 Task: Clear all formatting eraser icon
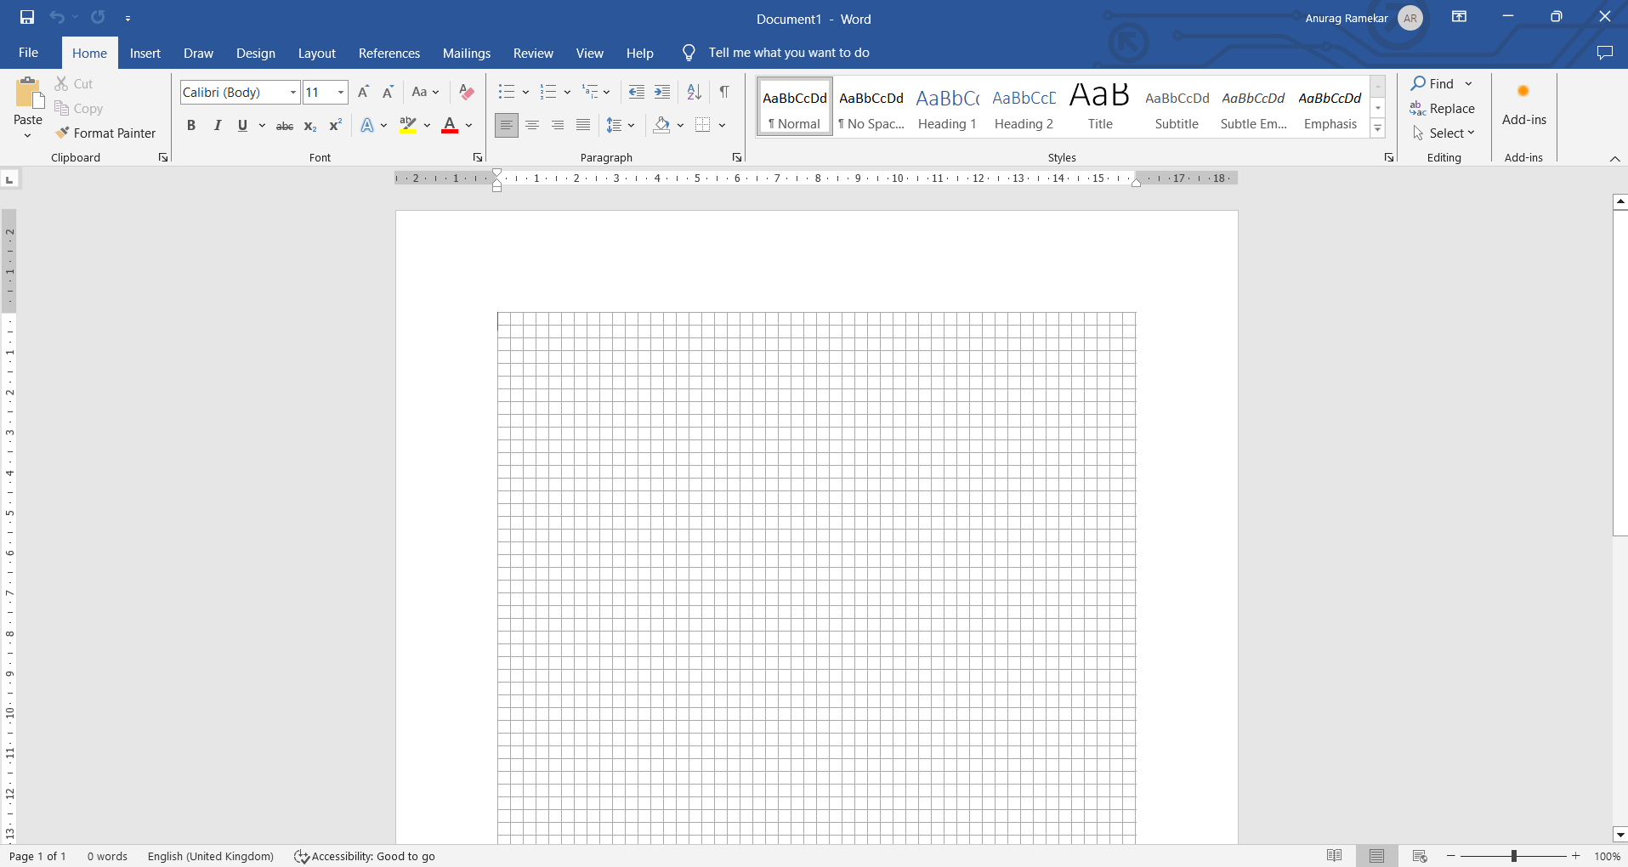(466, 92)
